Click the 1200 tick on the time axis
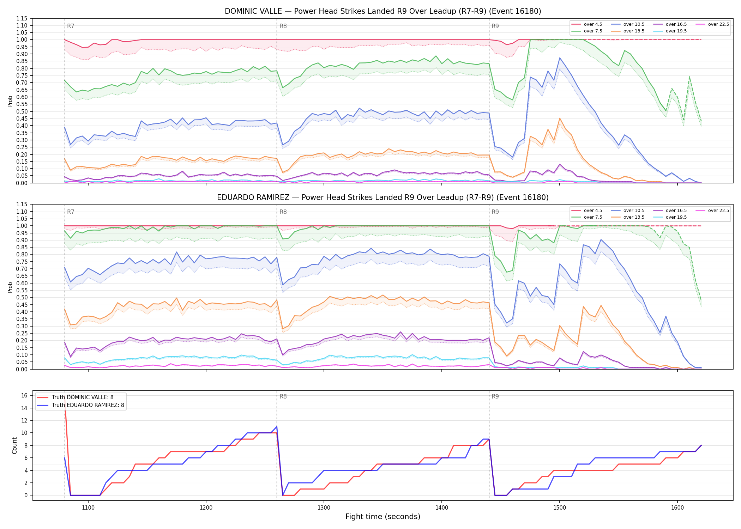The image size is (741, 529). [206, 508]
